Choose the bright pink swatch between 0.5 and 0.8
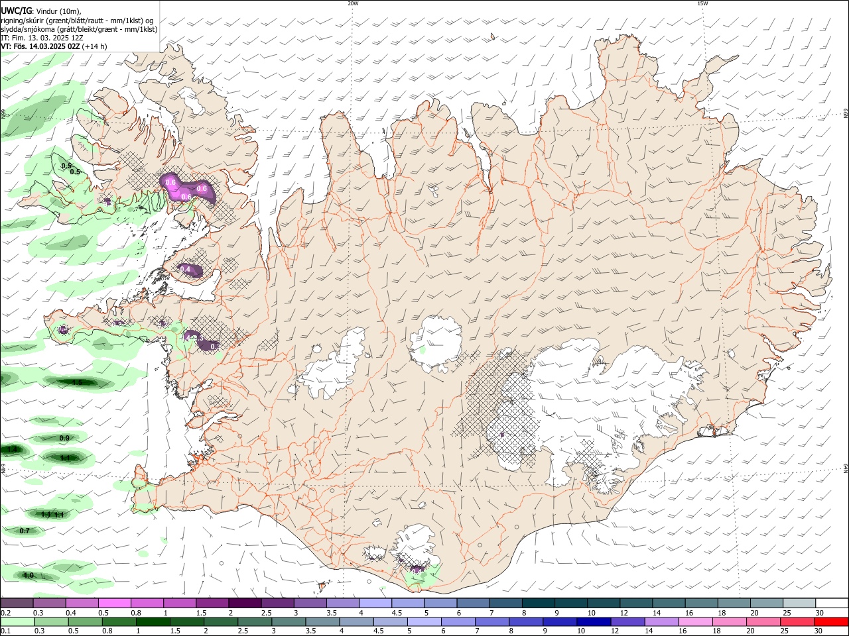The height and width of the screenshot is (636, 849). [x=114, y=603]
